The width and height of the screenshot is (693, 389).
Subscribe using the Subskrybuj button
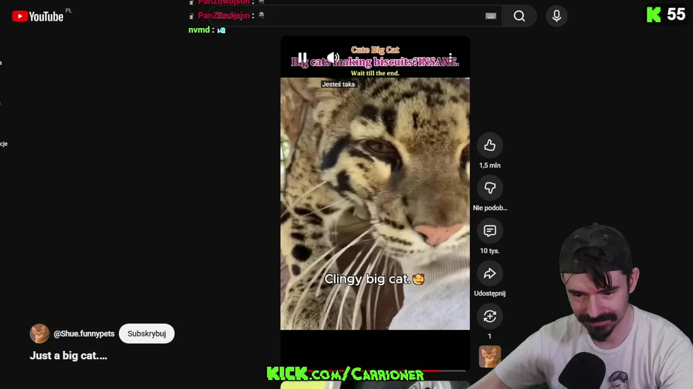pyautogui.click(x=147, y=334)
